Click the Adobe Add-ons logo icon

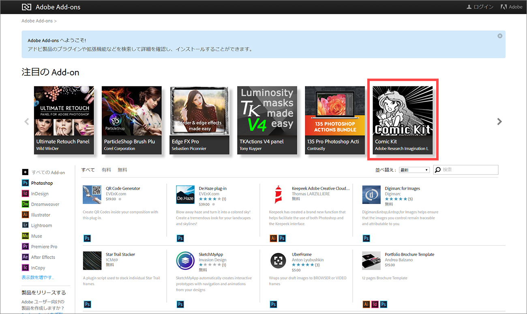(x=26, y=7)
